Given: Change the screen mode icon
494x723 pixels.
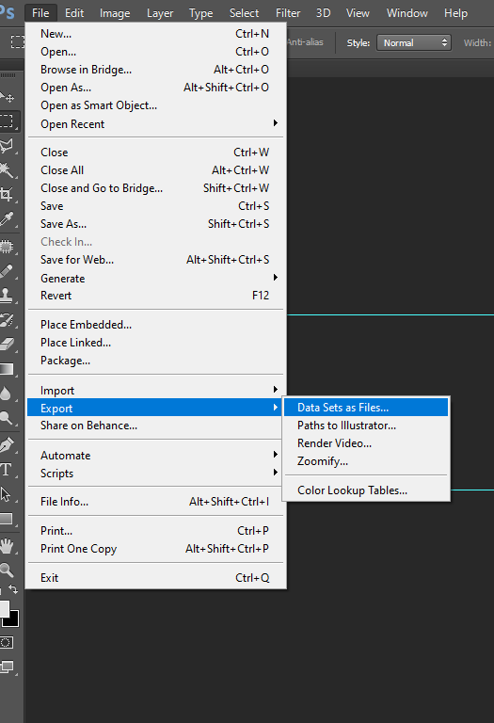Looking at the screenshot, I should click(7, 667).
